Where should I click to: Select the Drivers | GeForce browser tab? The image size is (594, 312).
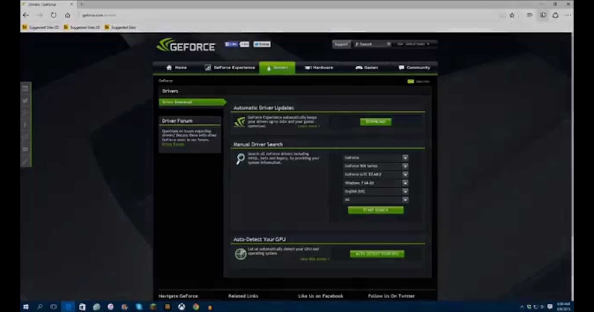click(48, 4)
